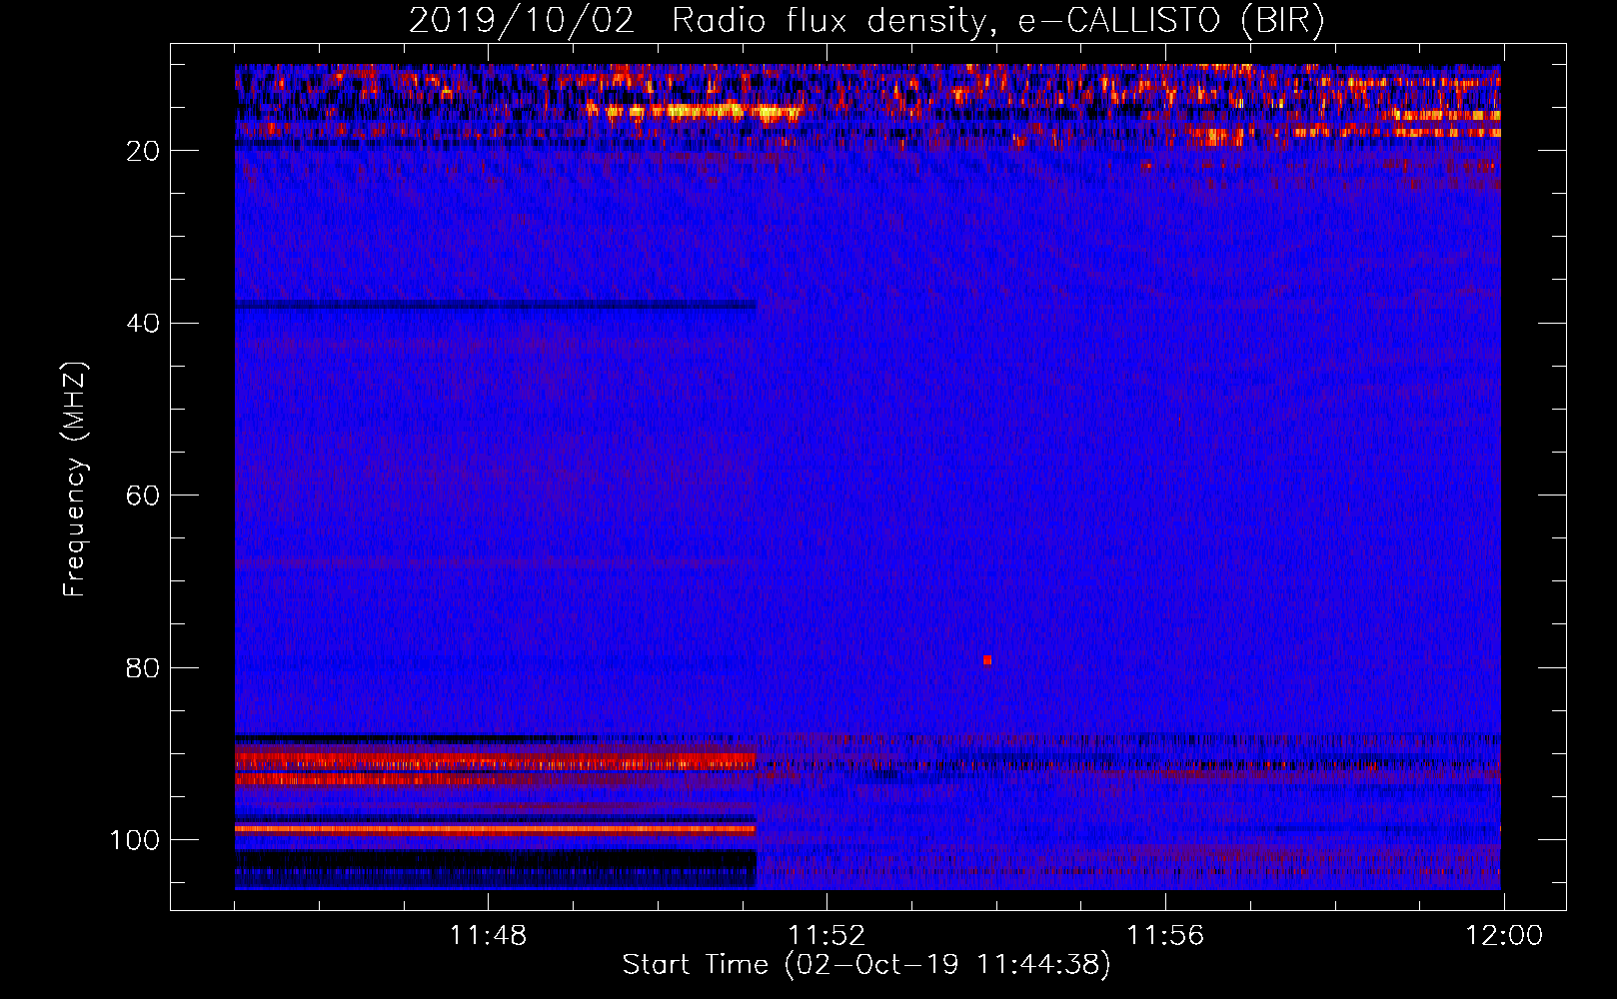
Task: Click the 40 frequency tick label
Action: coord(143,324)
